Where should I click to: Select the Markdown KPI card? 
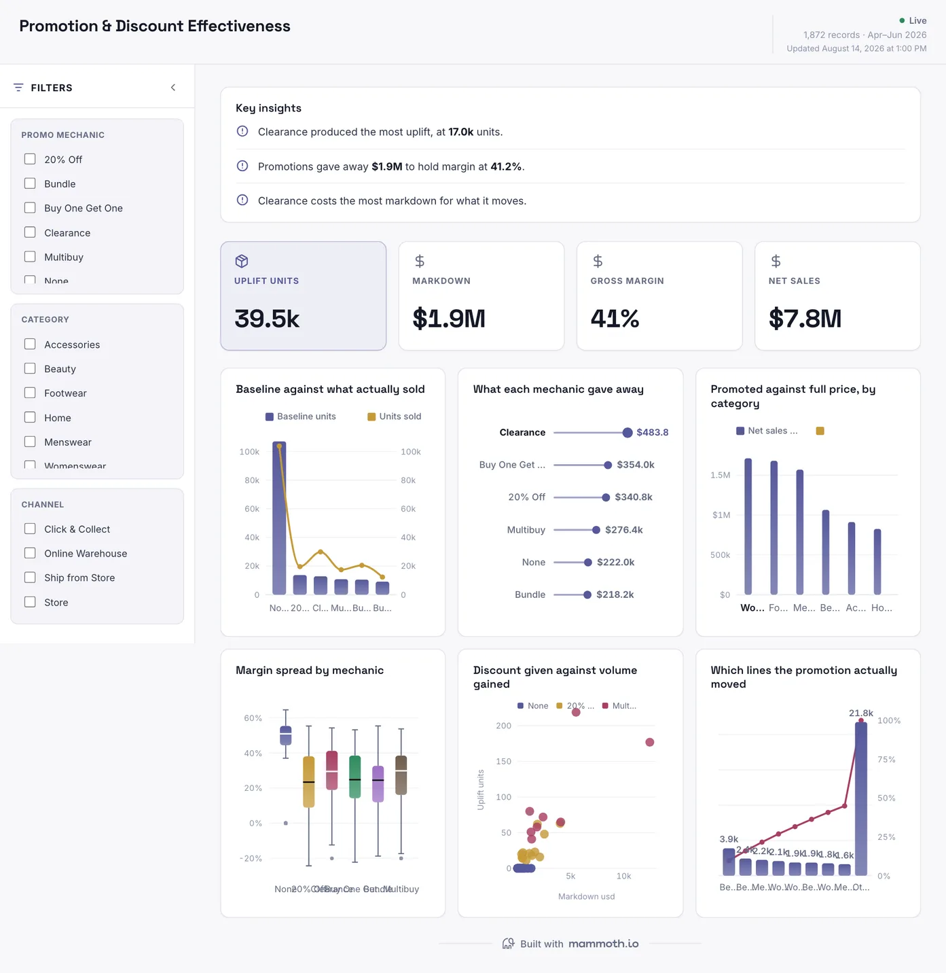(x=481, y=296)
